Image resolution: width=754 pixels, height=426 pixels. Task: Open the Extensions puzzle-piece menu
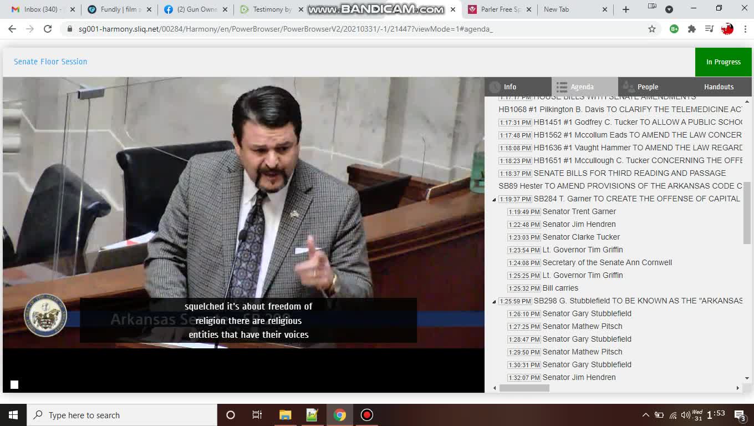coord(692,29)
